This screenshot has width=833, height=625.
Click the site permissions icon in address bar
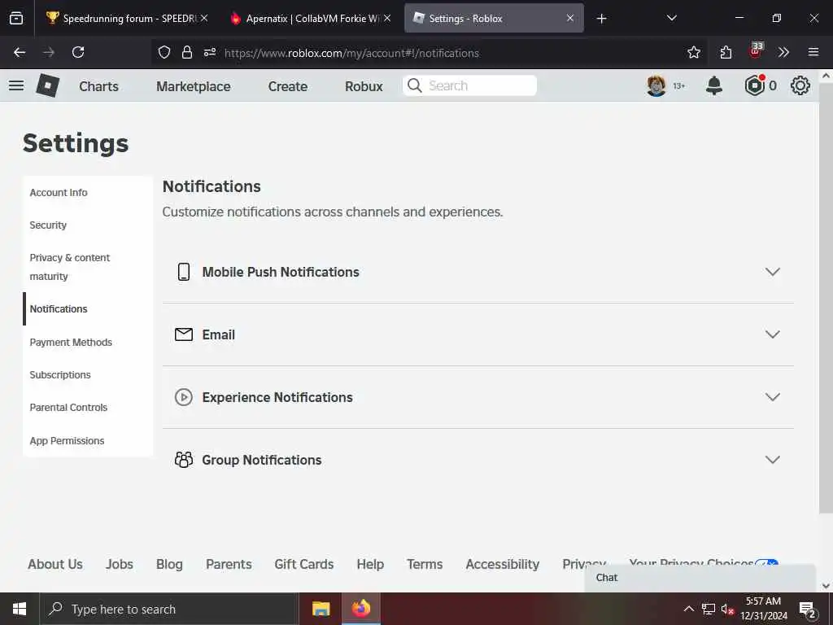tap(210, 52)
